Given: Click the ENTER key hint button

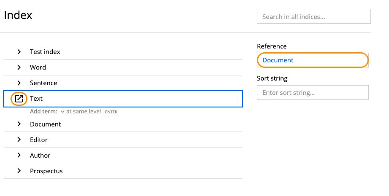Looking at the screenshot, I should click(111, 112).
